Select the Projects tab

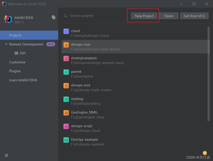point(29,35)
